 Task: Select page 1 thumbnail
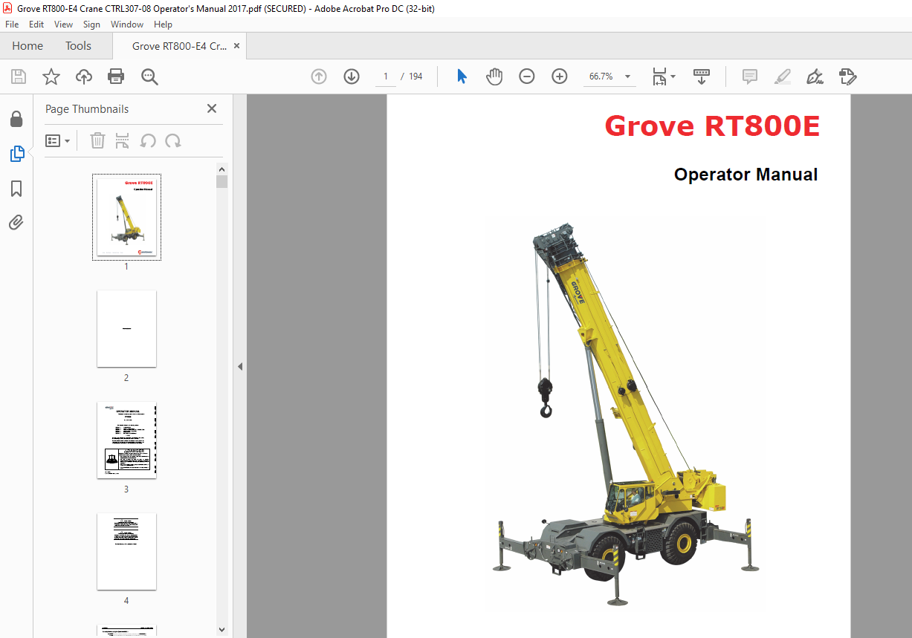click(x=126, y=217)
